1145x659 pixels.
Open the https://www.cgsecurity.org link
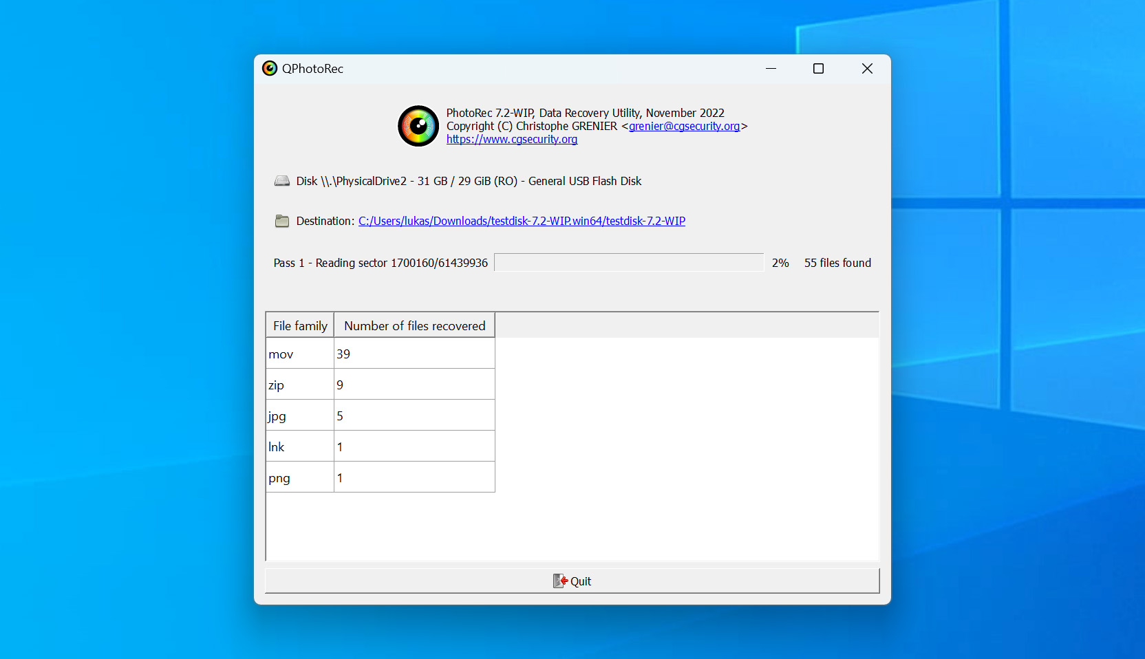click(x=512, y=139)
